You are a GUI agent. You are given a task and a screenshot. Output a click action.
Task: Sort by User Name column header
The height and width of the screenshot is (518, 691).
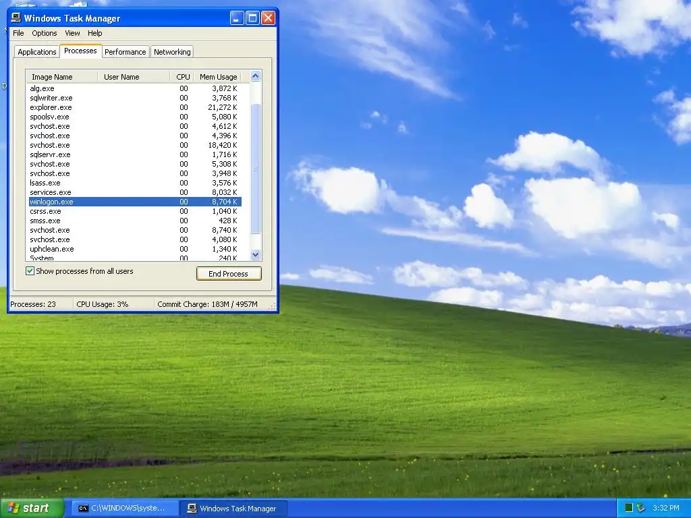[134, 77]
